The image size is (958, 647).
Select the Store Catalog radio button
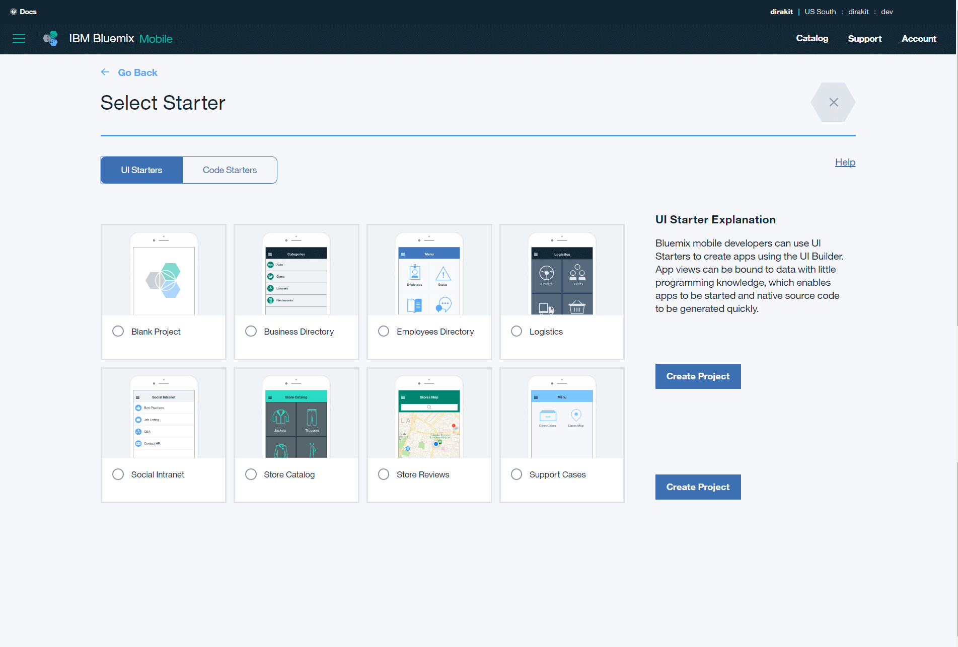pyautogui.click(x=251, y=474)
